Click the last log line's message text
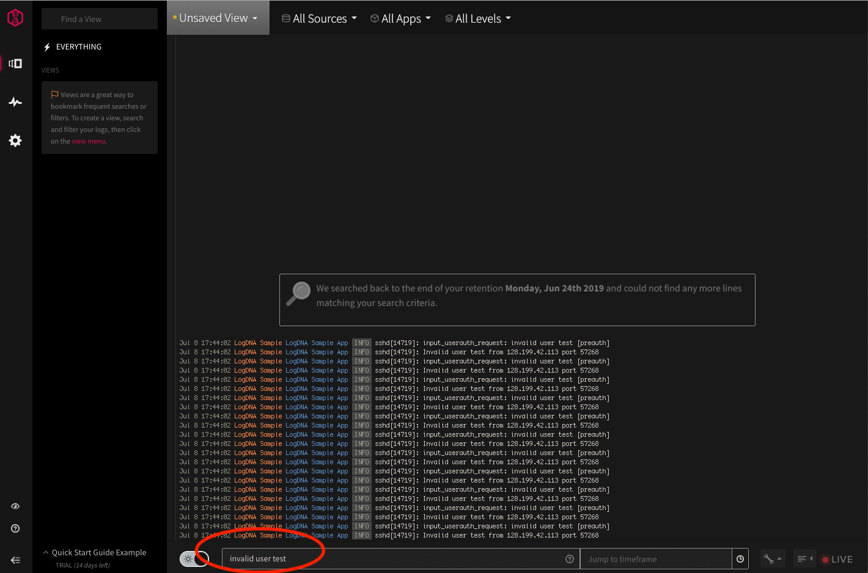This screenshot has height=573, width=868. coord(487,536)
